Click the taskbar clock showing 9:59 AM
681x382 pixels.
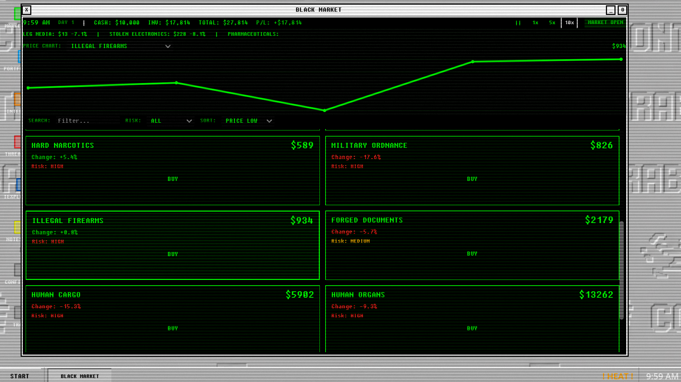[662, 376]
